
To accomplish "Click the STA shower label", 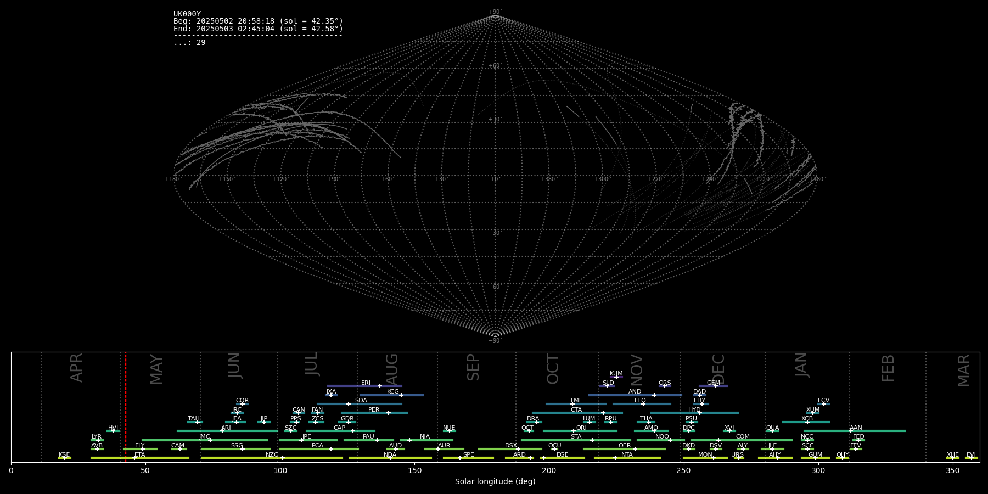I will coord(576,437).
